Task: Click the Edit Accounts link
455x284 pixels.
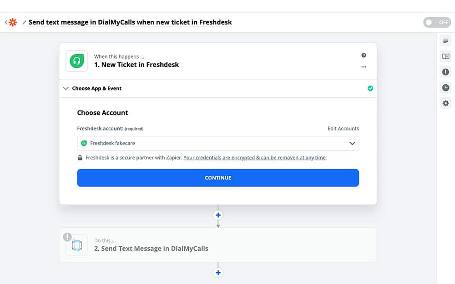Action: pyautogui.click(x=343, y=129)
